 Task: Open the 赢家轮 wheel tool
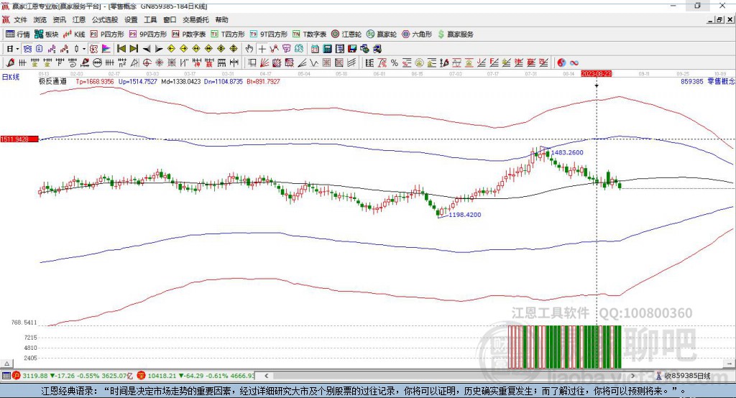[381, 34]
